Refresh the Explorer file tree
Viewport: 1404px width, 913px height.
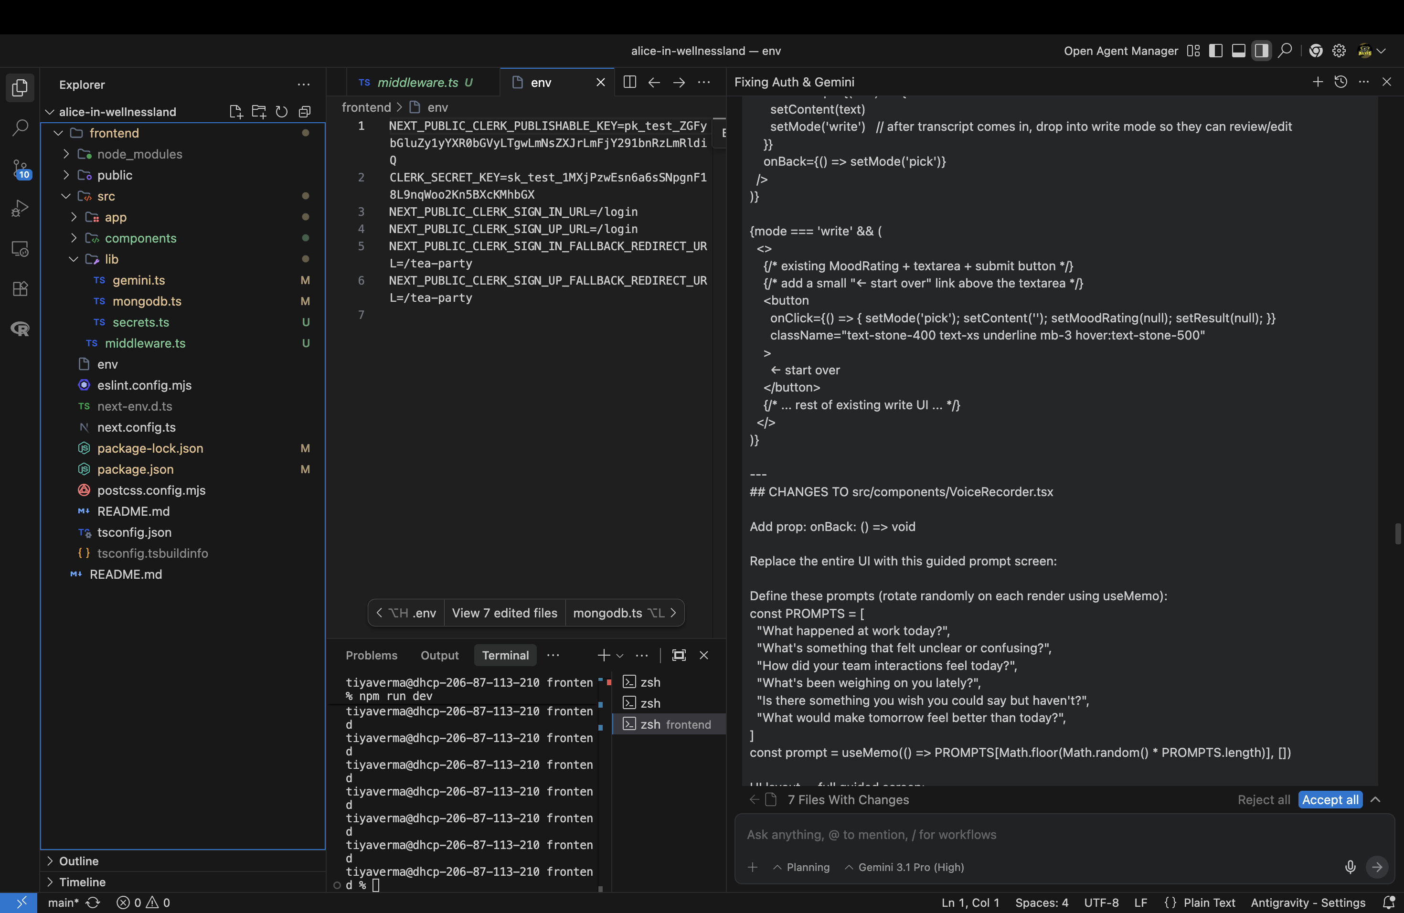[282, 111]
